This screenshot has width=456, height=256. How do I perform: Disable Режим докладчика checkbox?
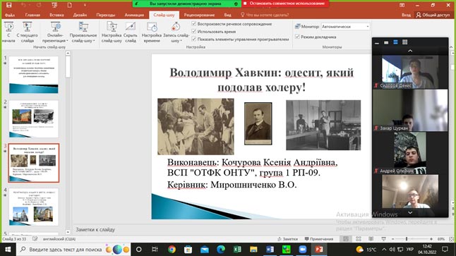pyautogui.click(x=297, y=37)
